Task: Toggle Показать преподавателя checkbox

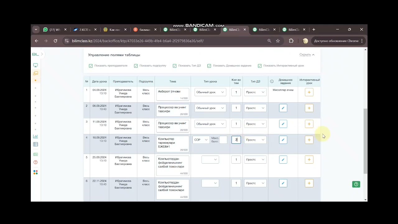Action: [x=91, y=66]
